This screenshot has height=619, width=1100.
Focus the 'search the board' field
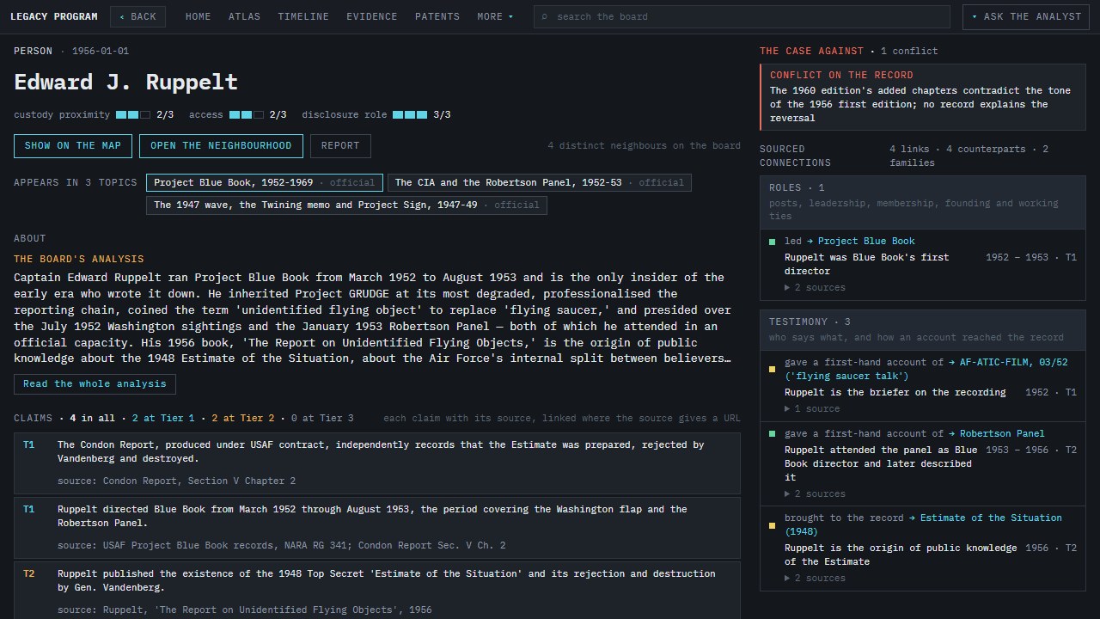742,16
